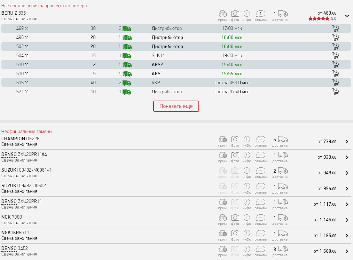View delivery options for CHAMPION OE226
This screenshot has width=353, height=260.
280,141
